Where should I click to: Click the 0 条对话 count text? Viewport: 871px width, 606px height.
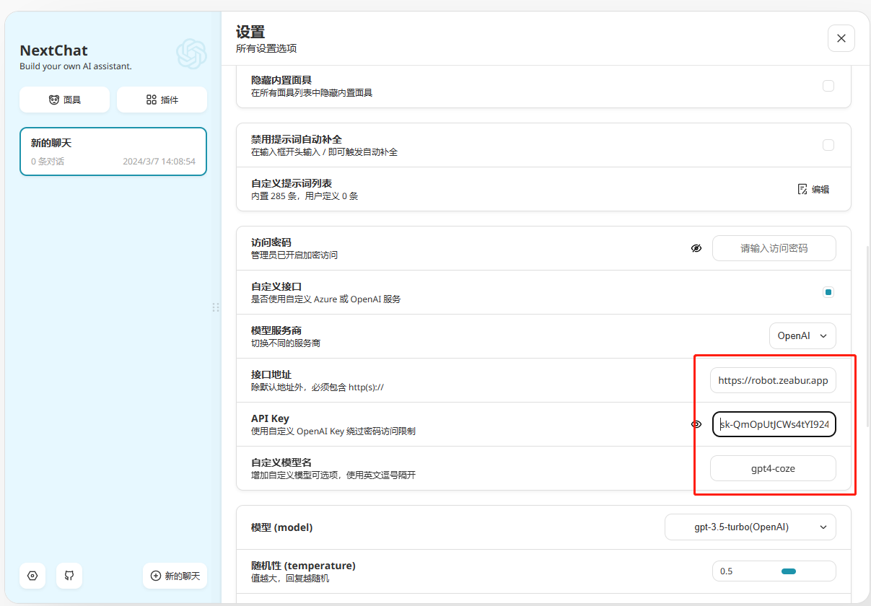pyautogui.click(x=48, y=162)
